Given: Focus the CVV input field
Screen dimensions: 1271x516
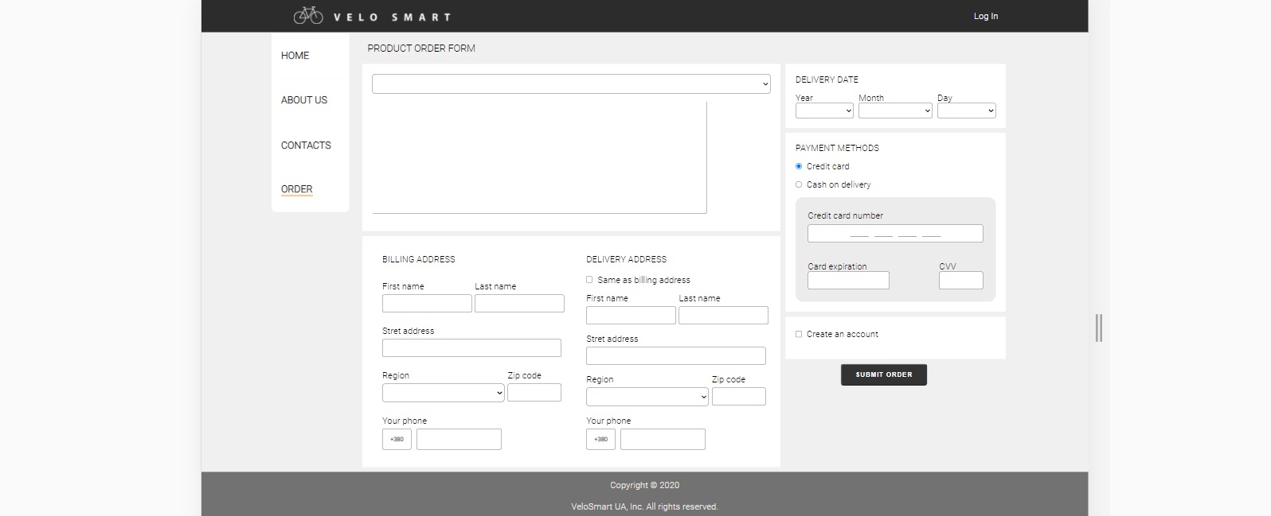Looking at the screenshot, I should [960, 280].
